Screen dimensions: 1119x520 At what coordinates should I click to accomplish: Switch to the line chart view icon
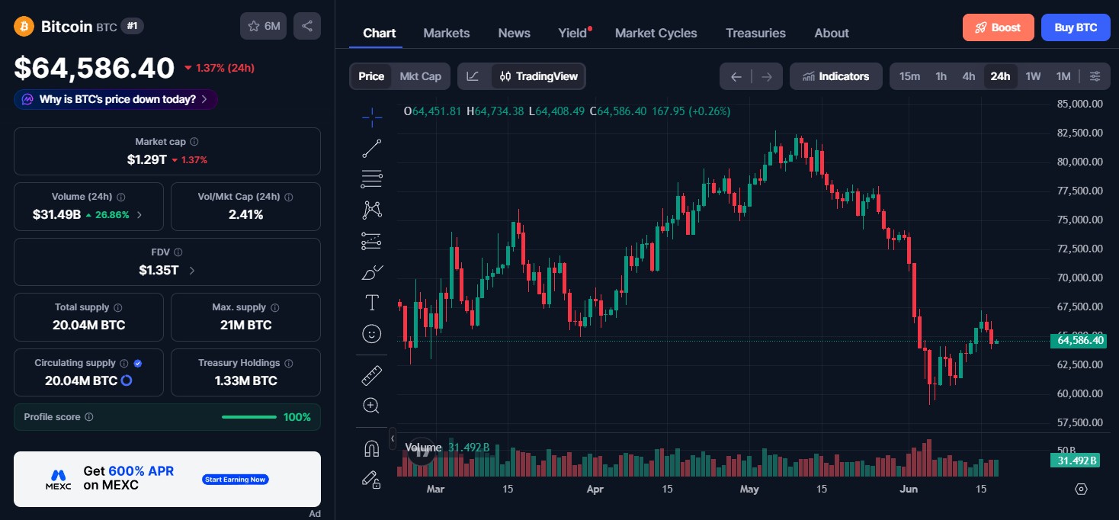473,76
